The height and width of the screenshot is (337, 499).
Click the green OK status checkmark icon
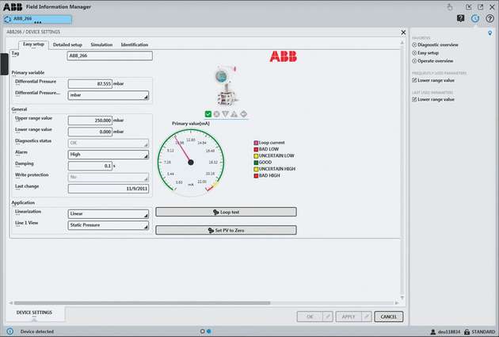coord(208,114)
